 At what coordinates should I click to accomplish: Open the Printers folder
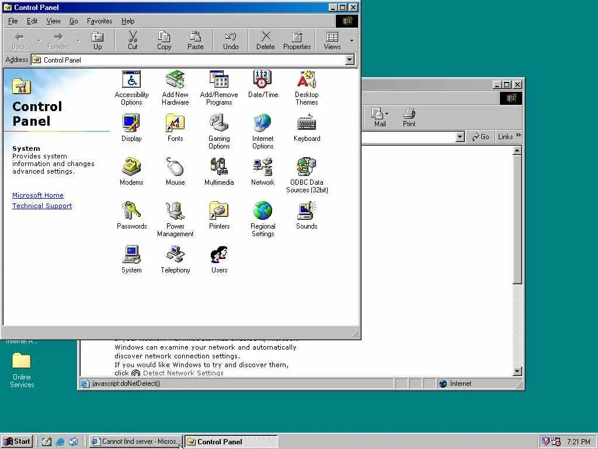219,216
